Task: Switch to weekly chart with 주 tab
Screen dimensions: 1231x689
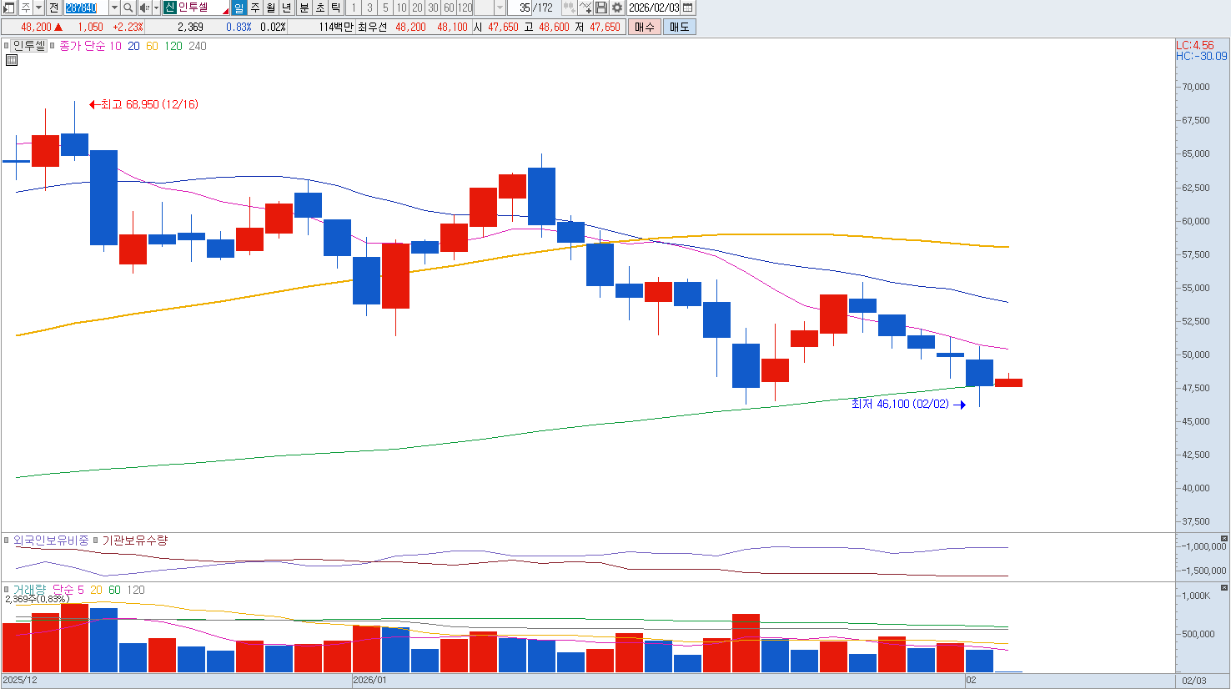Action: point(255,8)
